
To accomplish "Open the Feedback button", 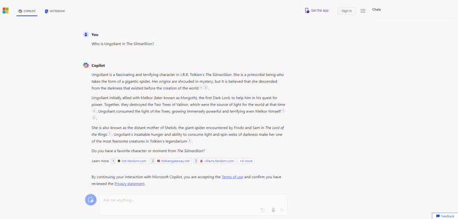I will coord(445,216).
